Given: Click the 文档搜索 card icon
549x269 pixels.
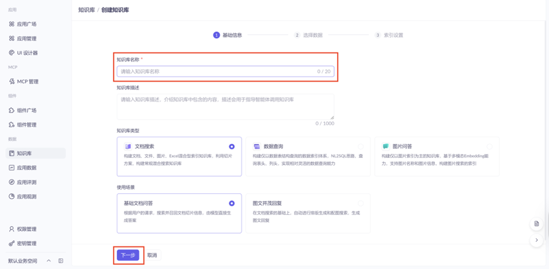Looking at the screenshot, I should [128, 146].
